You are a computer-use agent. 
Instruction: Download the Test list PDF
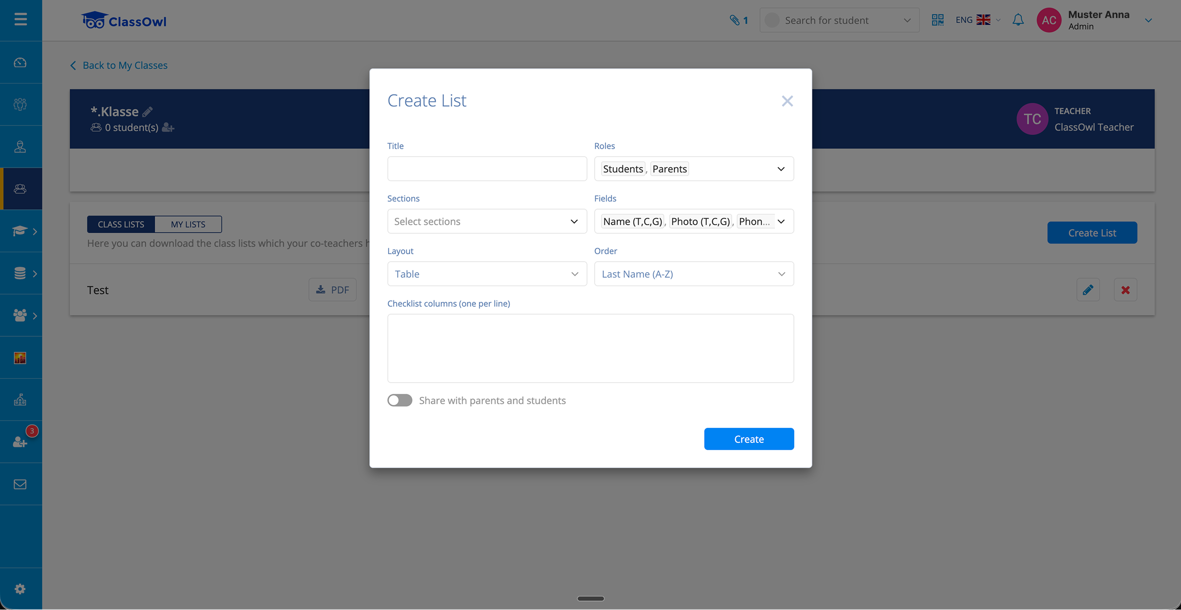[x=333, y=290]
